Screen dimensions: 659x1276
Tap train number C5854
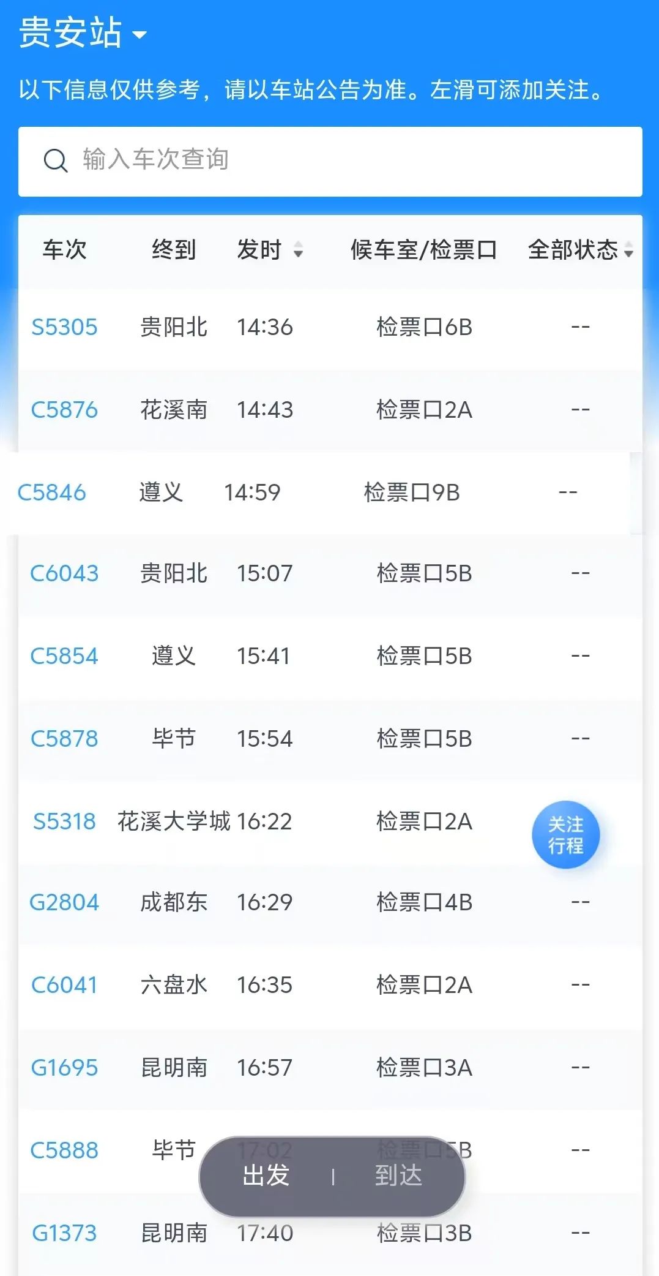[x=64, y=656]
